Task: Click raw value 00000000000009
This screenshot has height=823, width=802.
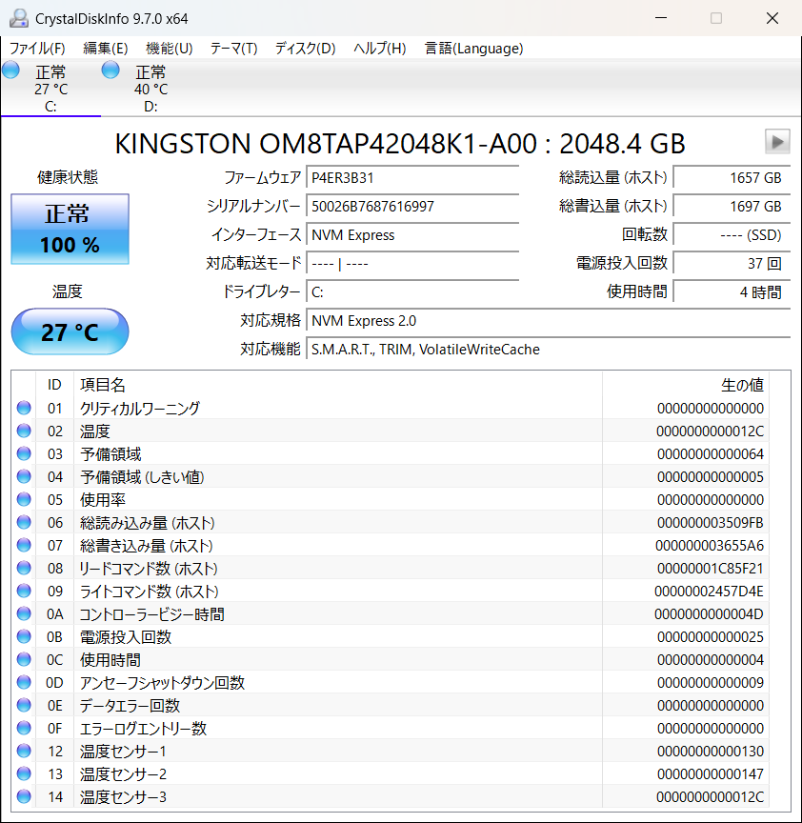Action: tap(711, 683)
